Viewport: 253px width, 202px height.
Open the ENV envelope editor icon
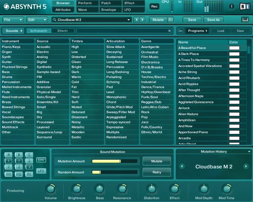[41, 160]
